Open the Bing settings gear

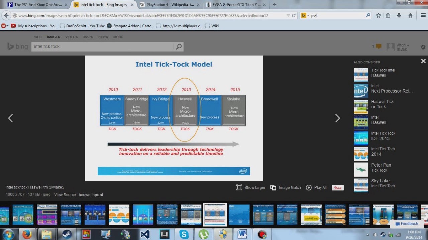423,47
